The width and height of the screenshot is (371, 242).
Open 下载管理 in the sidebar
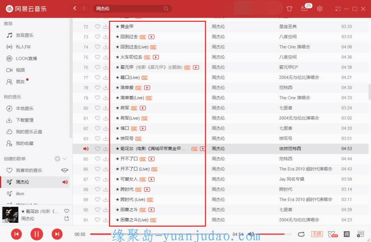click(20, 120)
